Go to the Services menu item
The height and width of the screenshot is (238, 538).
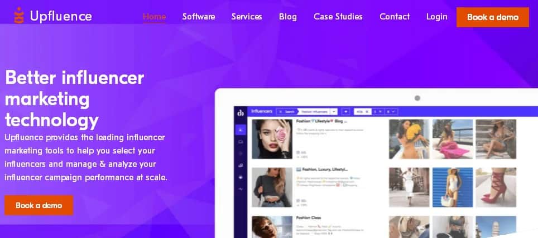tap(247, 17)
